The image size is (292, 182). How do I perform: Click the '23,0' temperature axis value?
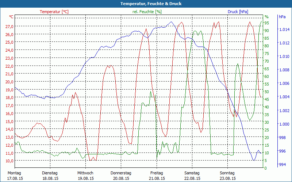point(9,58)
